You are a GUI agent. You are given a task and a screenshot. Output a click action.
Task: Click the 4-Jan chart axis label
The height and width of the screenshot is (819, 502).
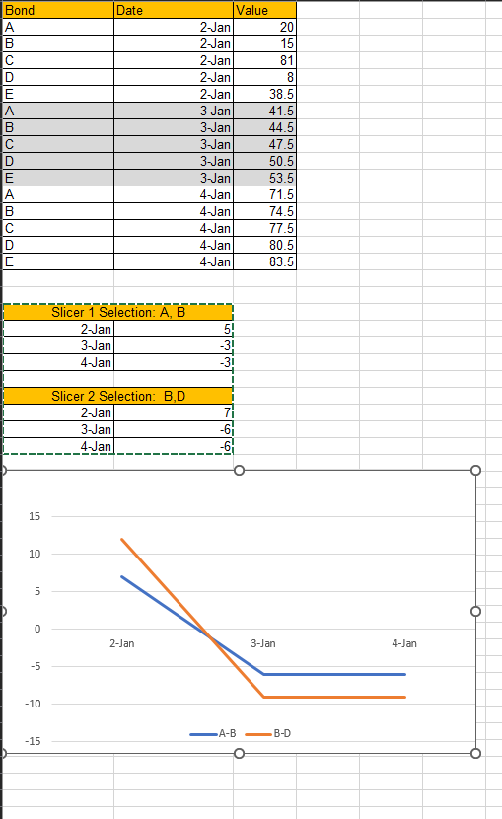404,643
